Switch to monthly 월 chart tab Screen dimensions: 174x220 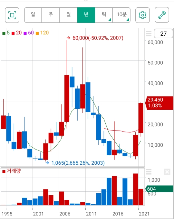[x=68, y=15]
